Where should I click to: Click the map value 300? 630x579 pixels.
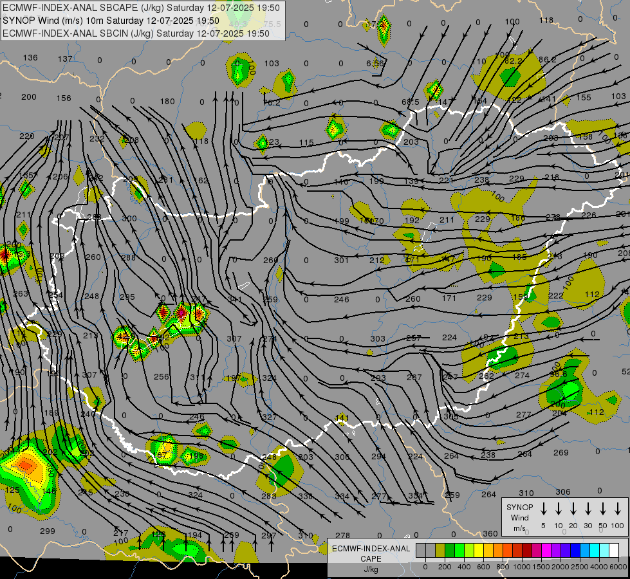tap(129, 219)
